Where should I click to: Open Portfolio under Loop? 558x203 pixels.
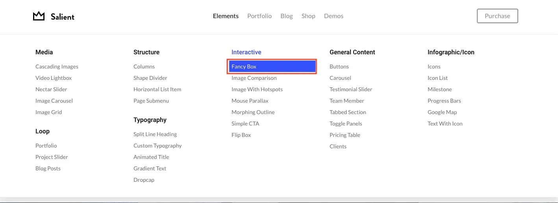[x=46, y=146]
